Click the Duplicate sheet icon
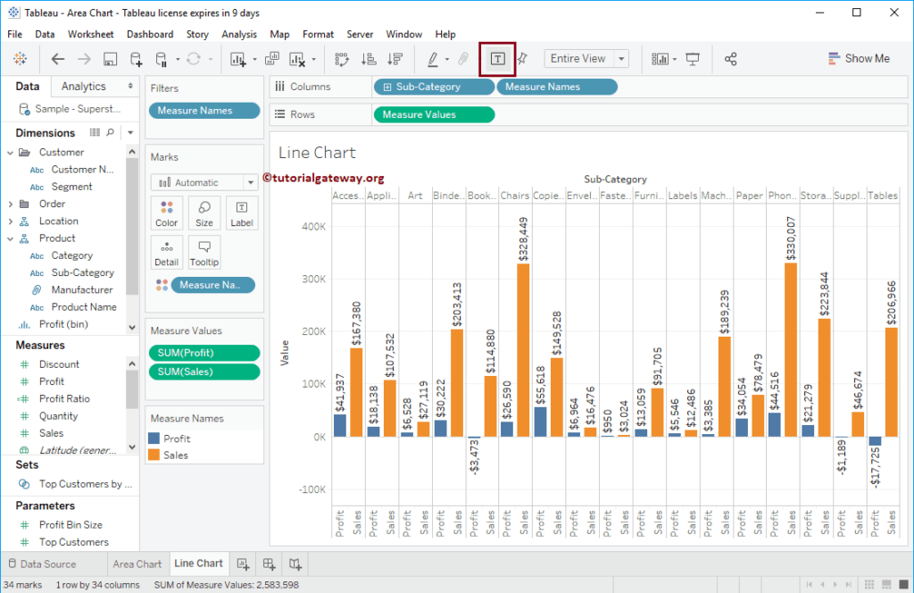This screenshot has height=593, width=914. [272, 59]
